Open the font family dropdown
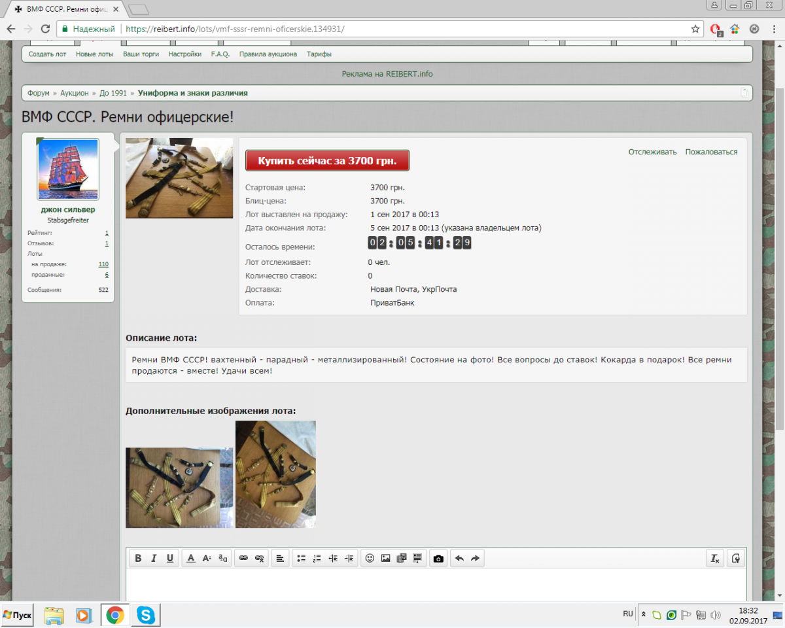This screenshot has width=785, height=628. point(223,559)
